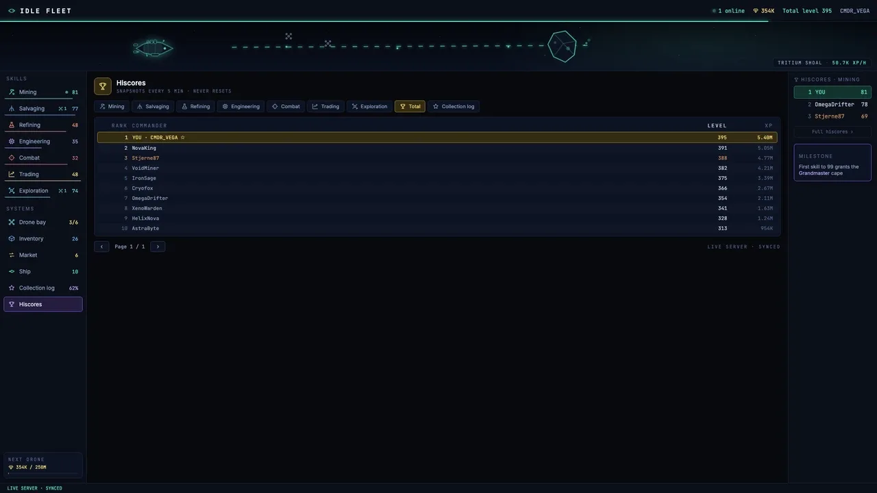Select the XenoWarden row
The image size is (877, 493).
(x=437, y=208)
